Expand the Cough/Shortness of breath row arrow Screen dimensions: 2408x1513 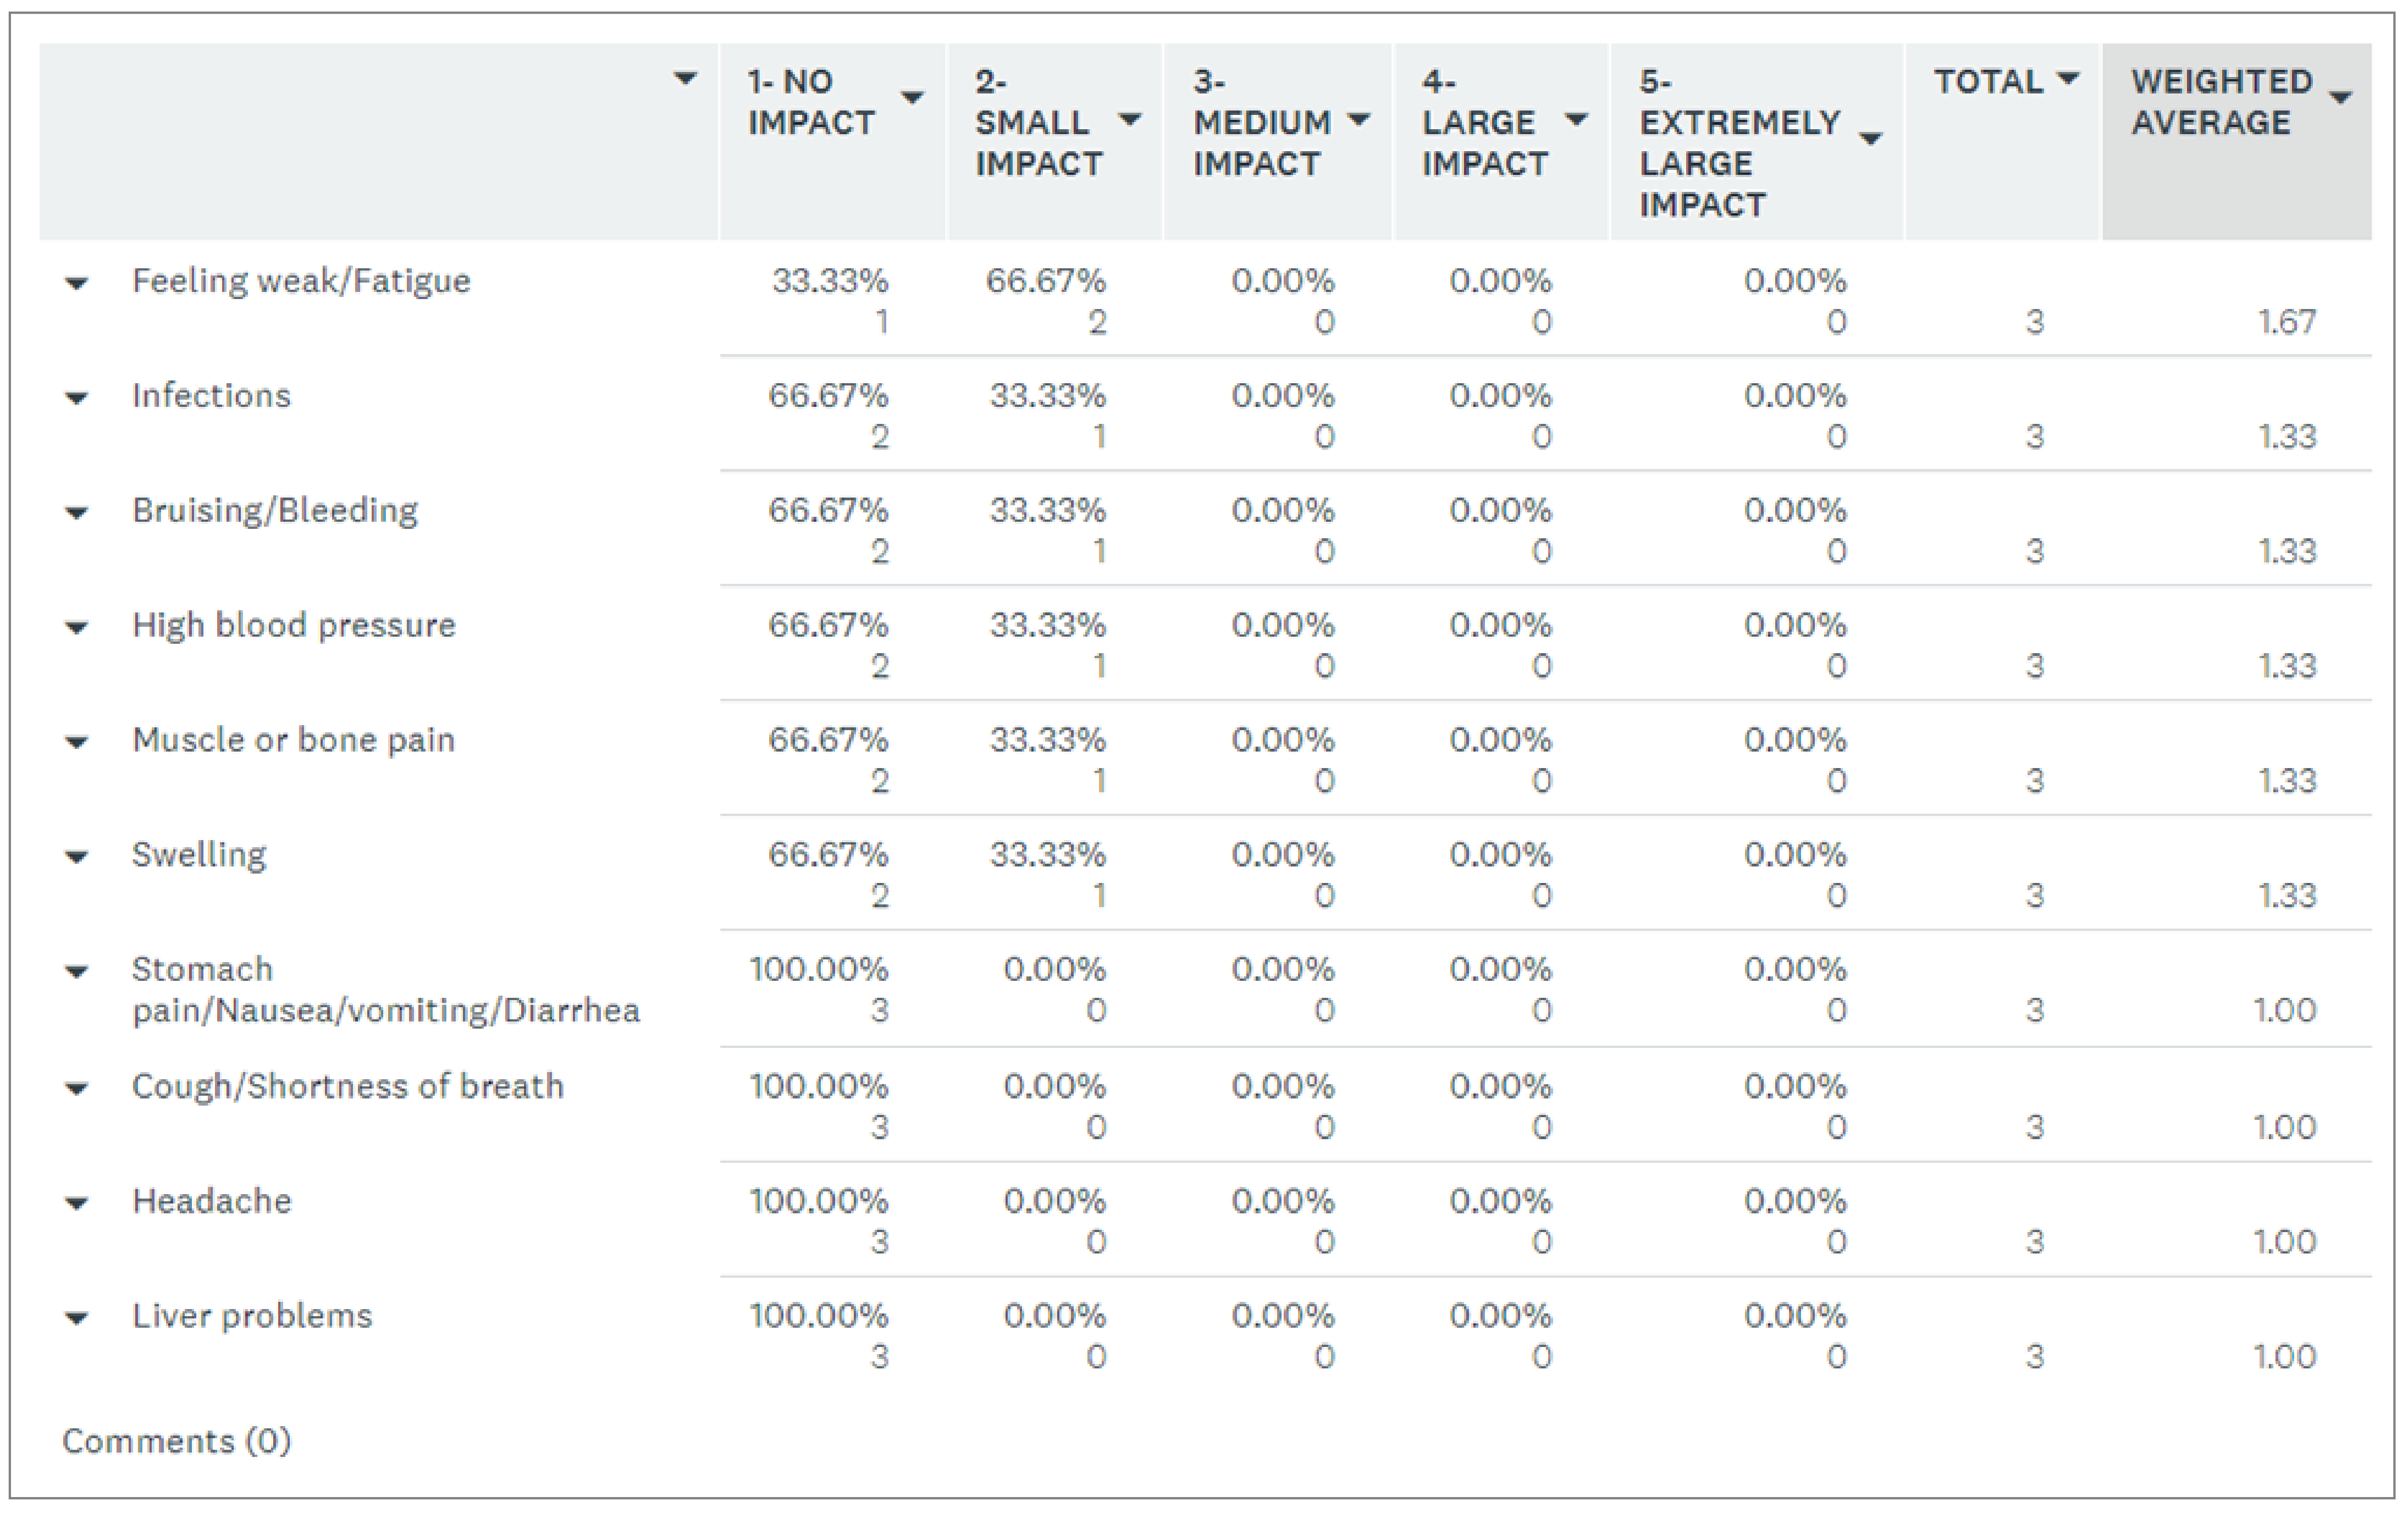(76, 1089)
